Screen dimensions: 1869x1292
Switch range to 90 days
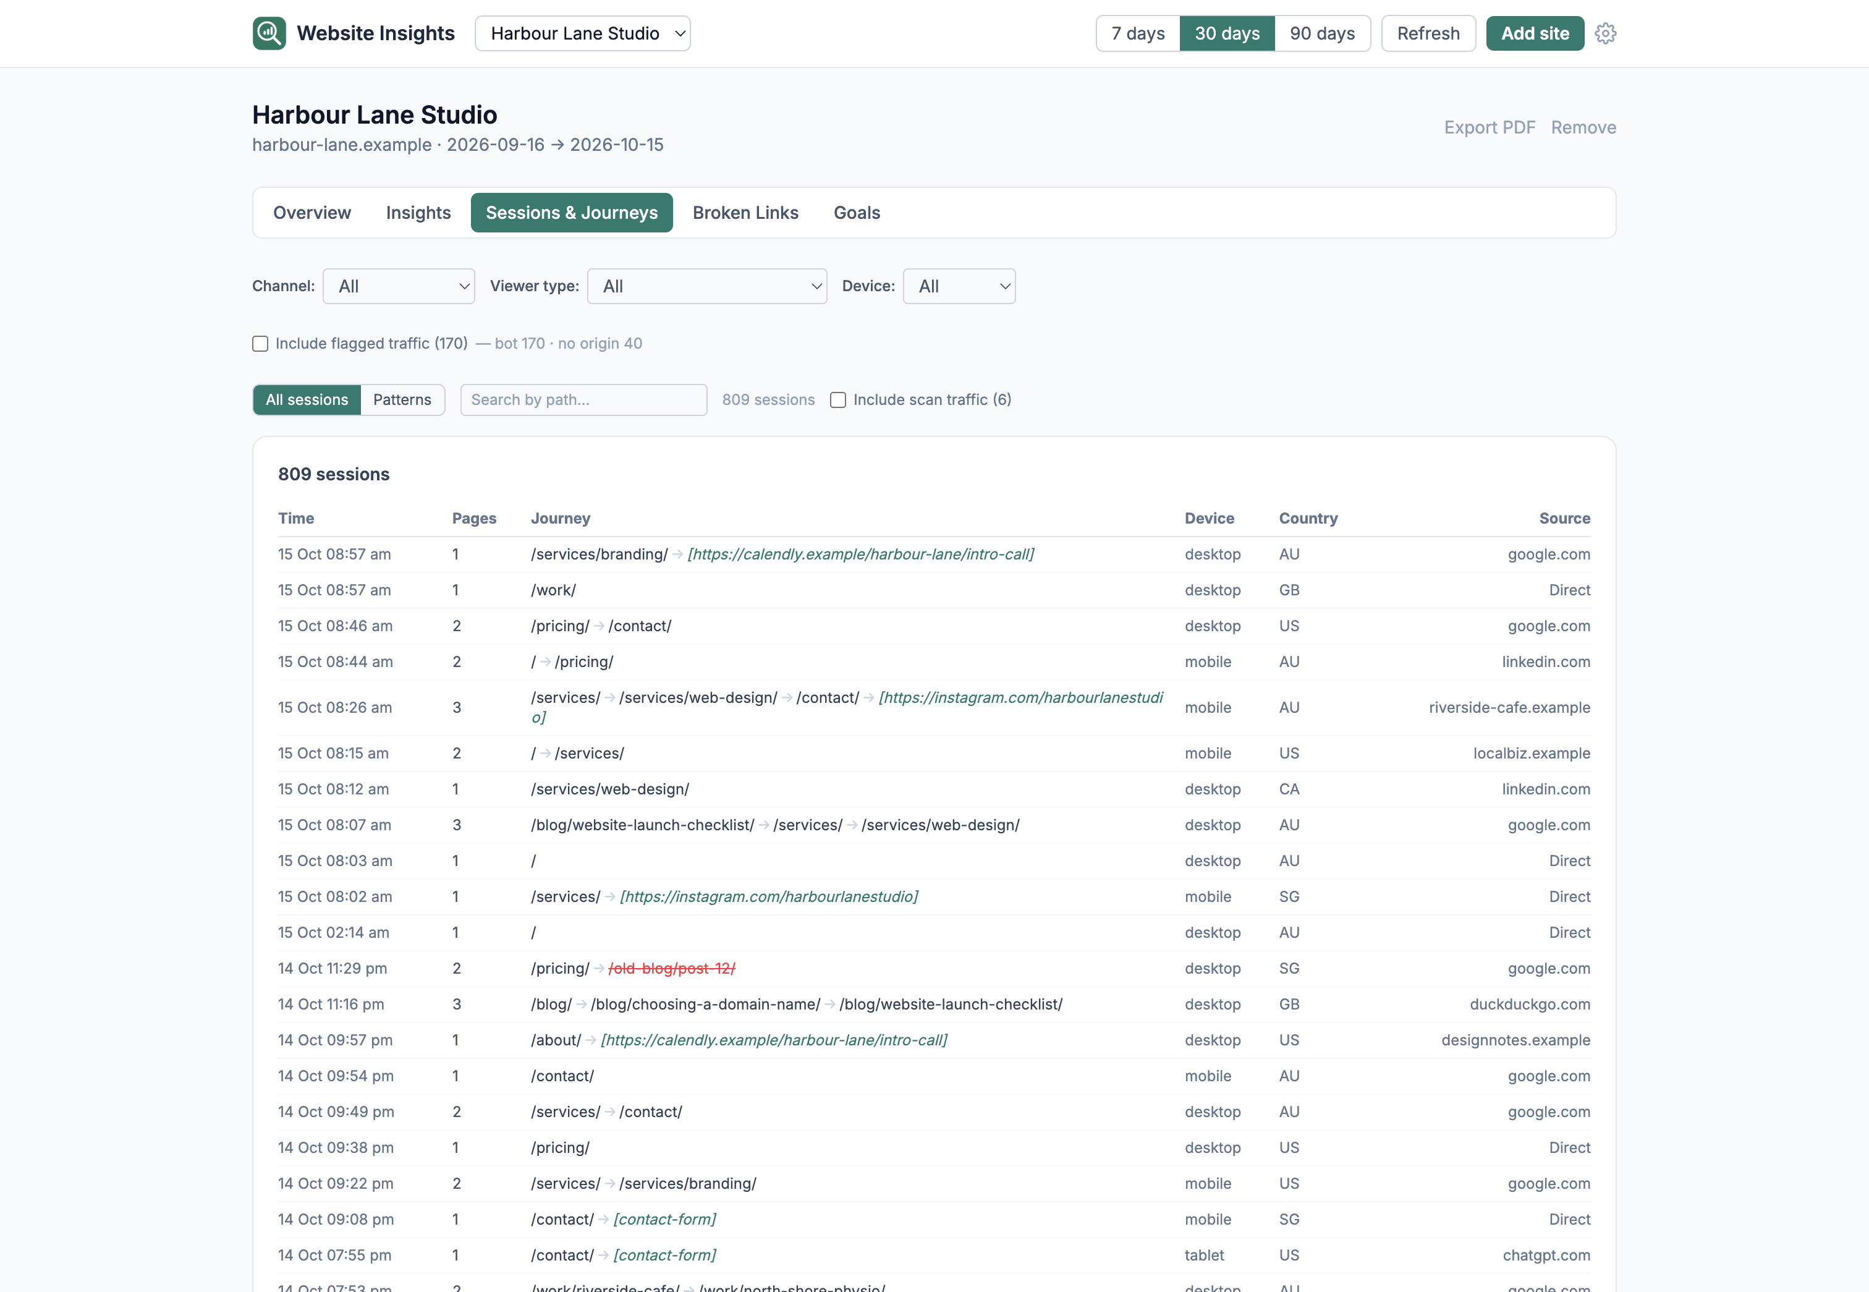pos(1322,33)
